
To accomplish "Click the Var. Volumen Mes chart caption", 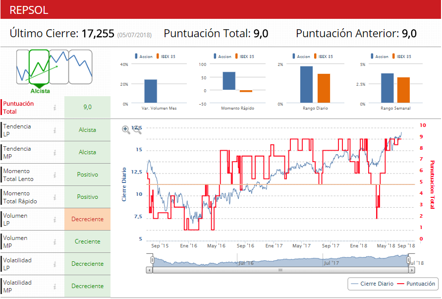I will [159, 108].
